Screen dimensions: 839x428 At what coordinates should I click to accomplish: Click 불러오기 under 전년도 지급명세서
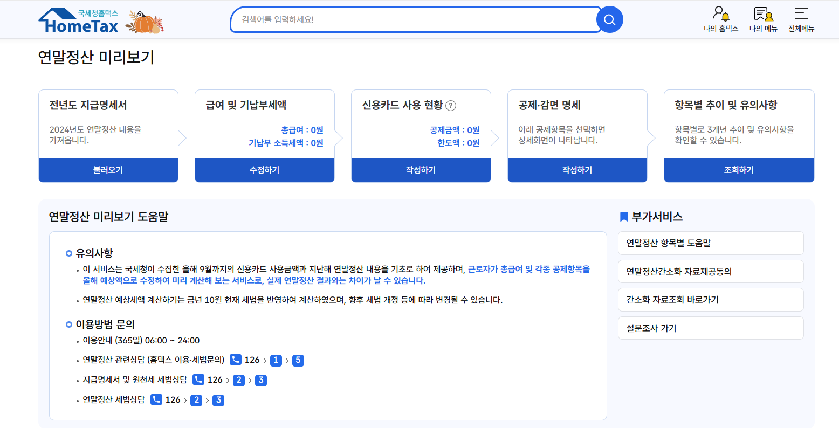(x=108, y=170)
